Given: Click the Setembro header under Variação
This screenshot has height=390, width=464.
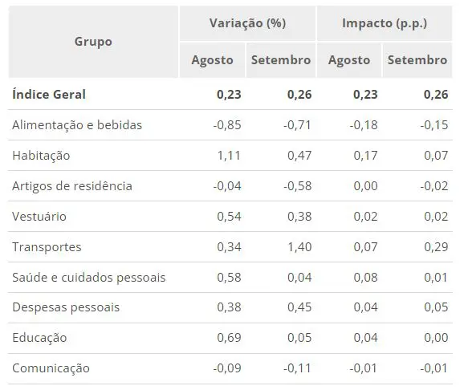Looking at the screenshot, I should [281, 60].
